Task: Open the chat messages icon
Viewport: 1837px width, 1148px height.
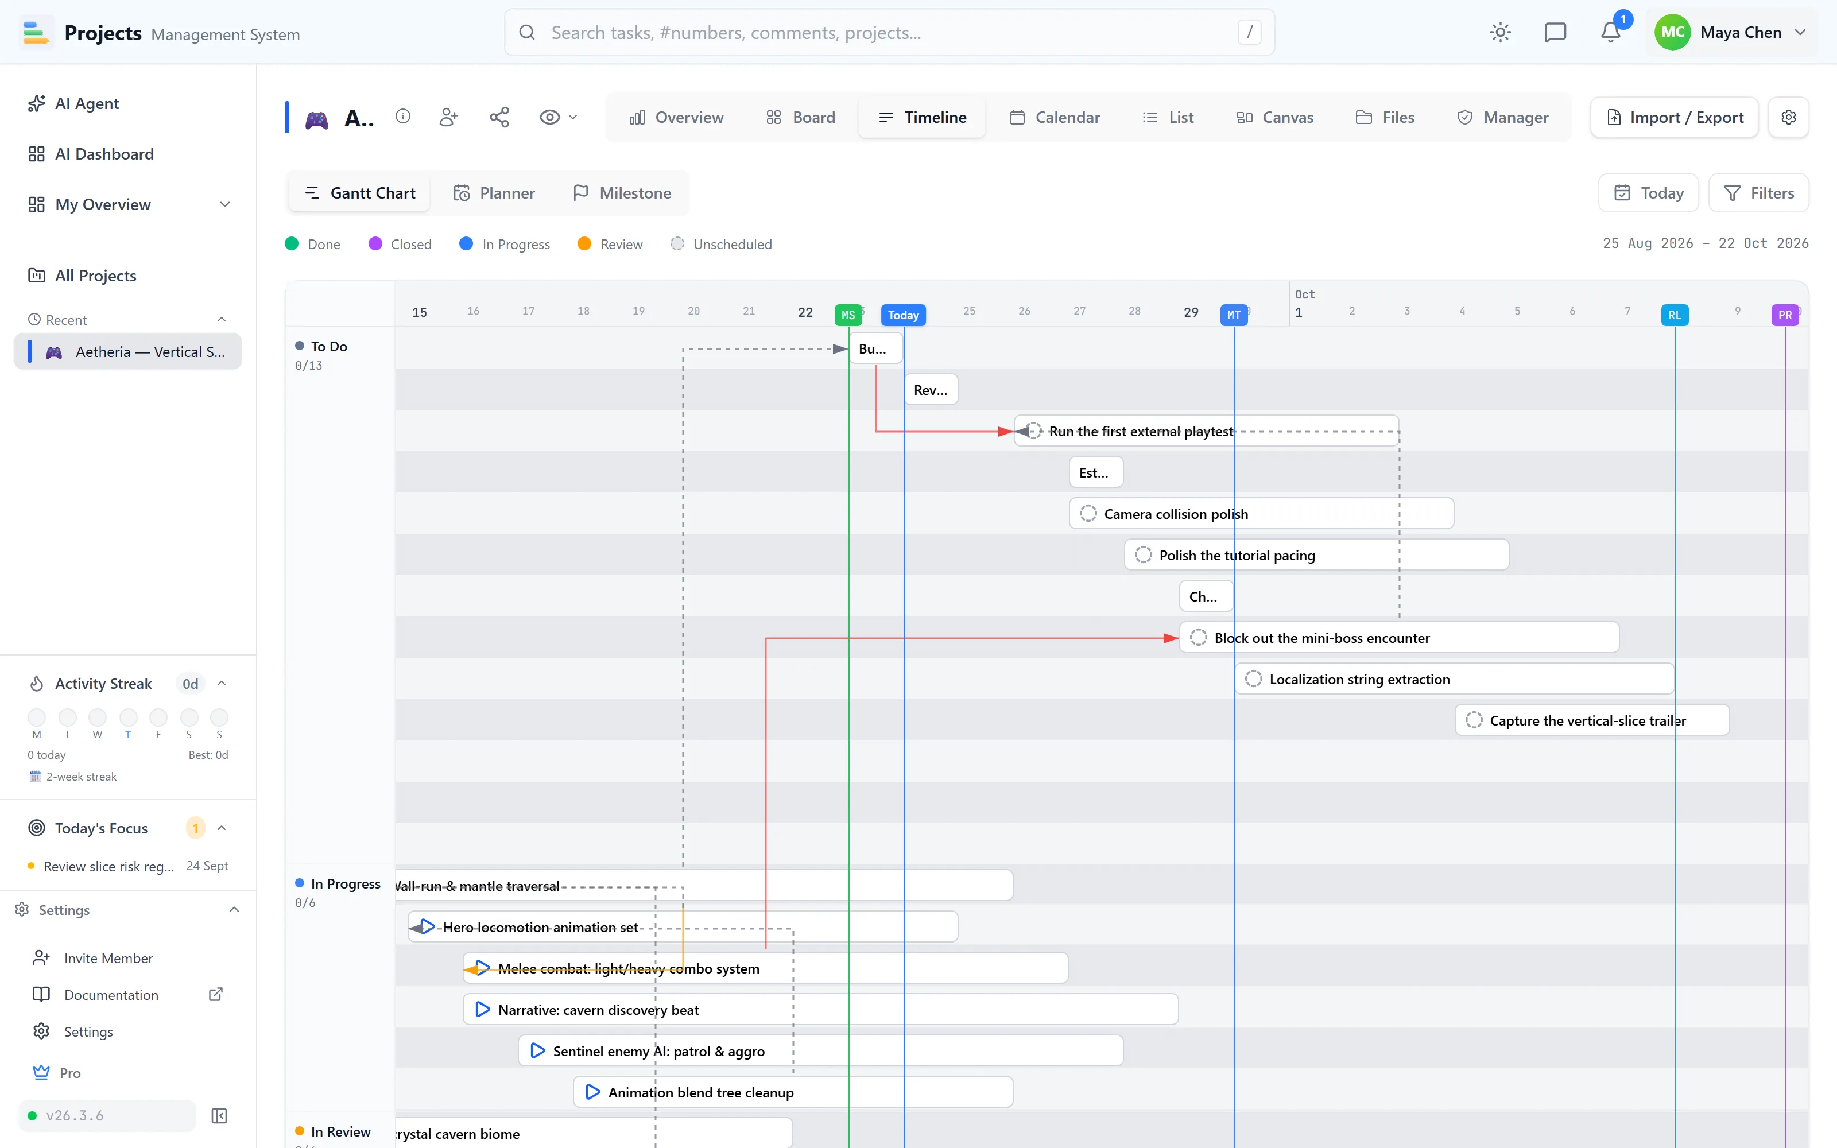Action: coord(1555,33)
